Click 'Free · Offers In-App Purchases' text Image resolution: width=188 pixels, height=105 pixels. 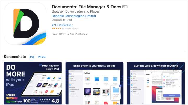(69, 34)
